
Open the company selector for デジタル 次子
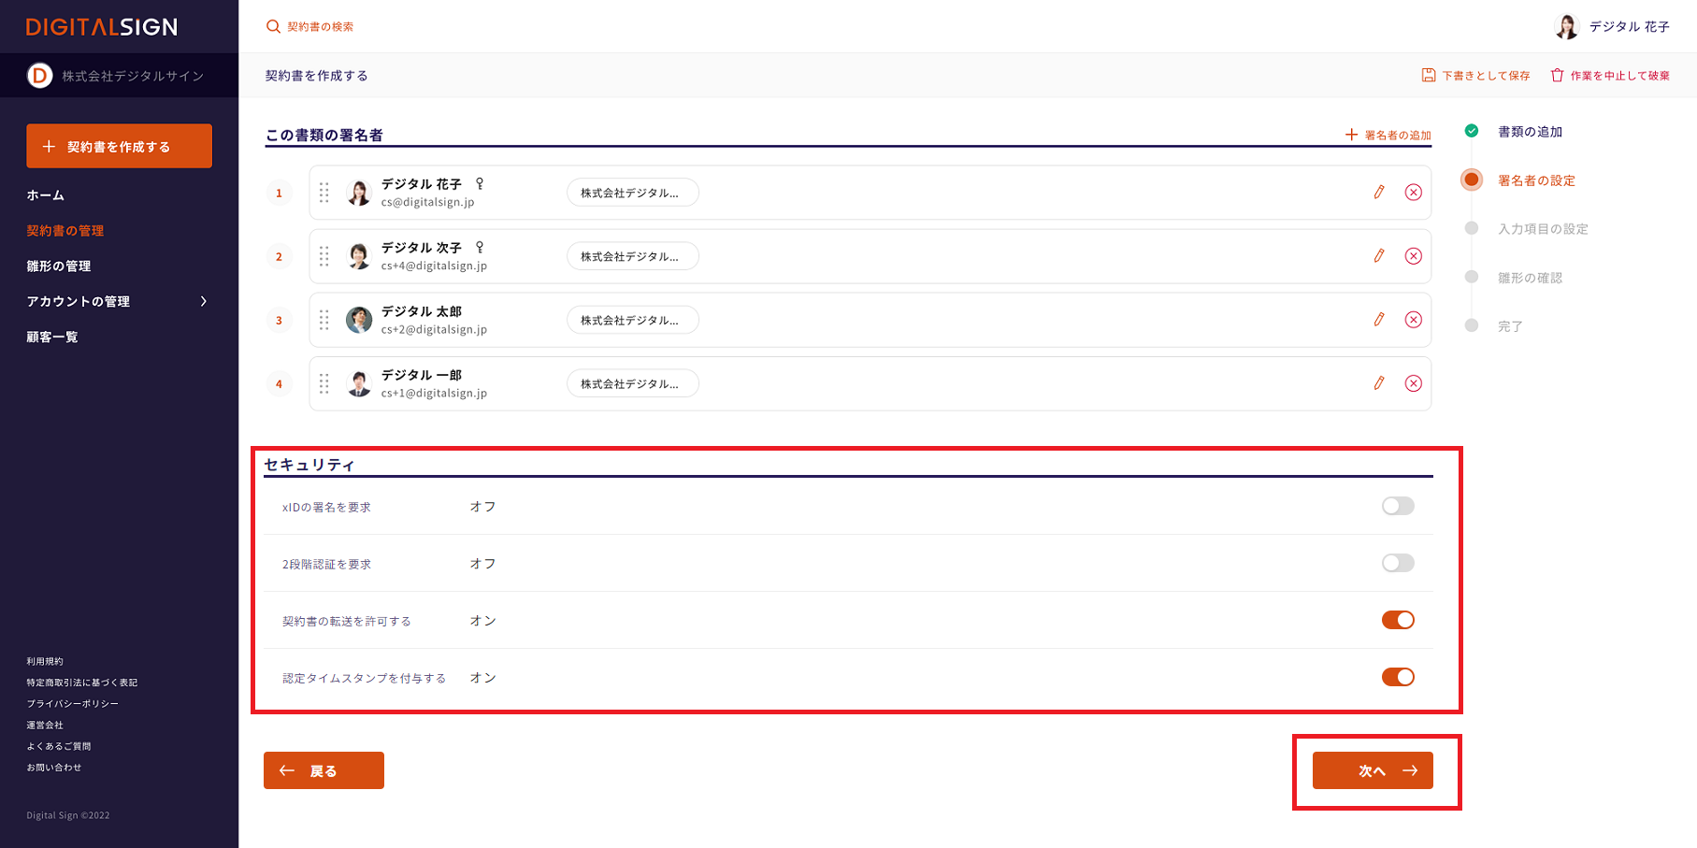tap(632, 256)
